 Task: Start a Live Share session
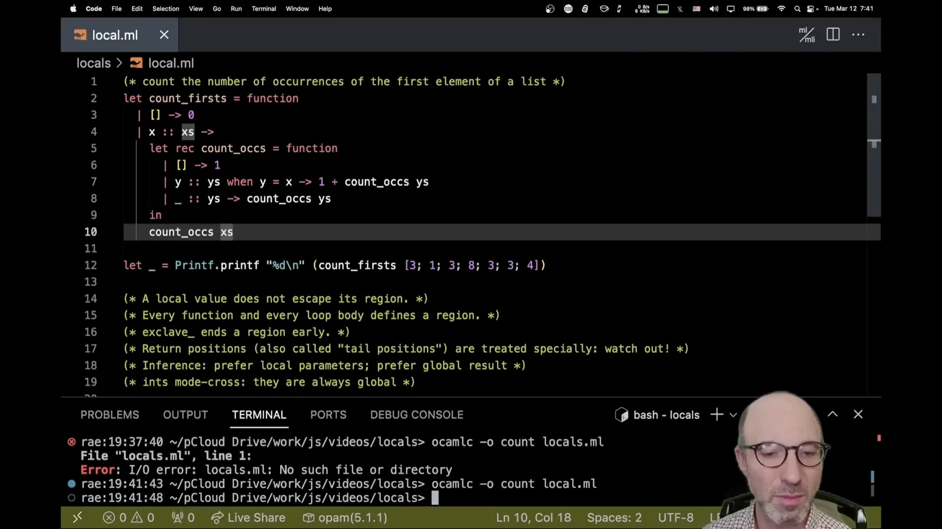tap(248, 518)
